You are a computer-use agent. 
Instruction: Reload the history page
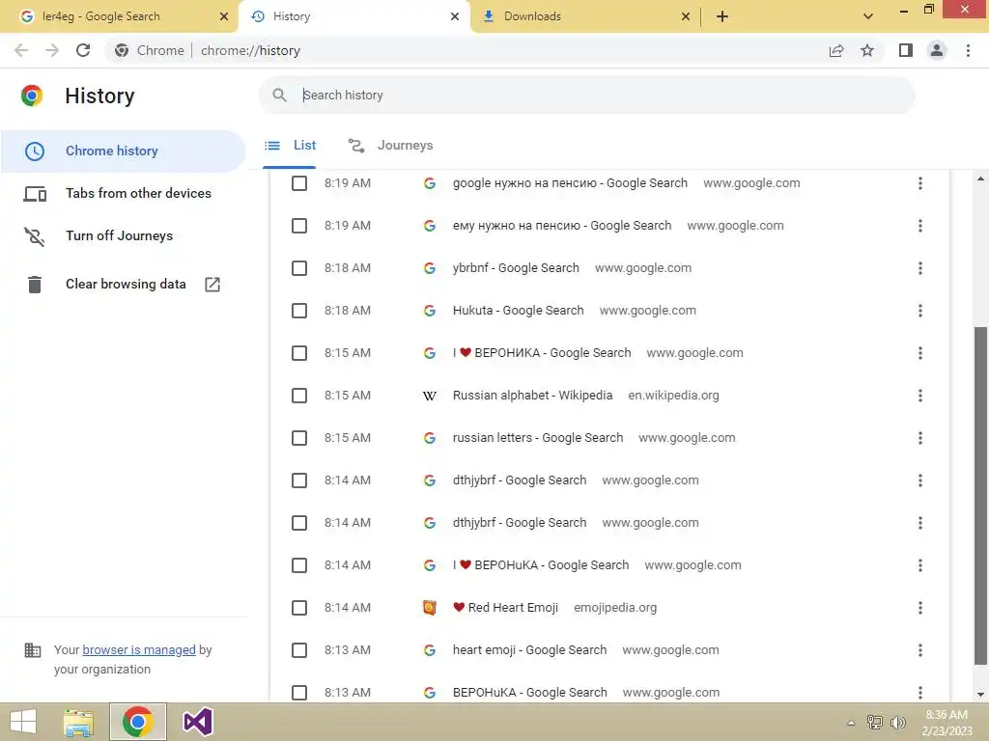point(83,50)
